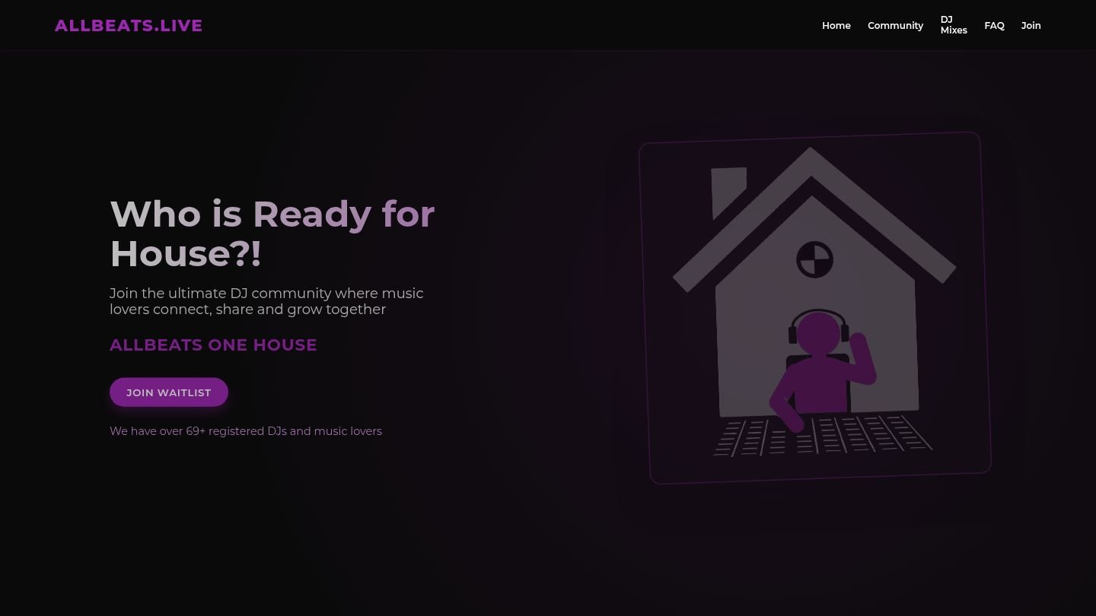
Task: Open the DJ Mixes nav item
Action: [x=954, y=25]
